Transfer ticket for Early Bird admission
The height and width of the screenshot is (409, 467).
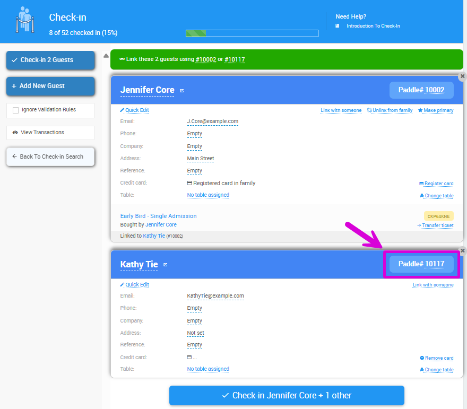coord(435,225)
